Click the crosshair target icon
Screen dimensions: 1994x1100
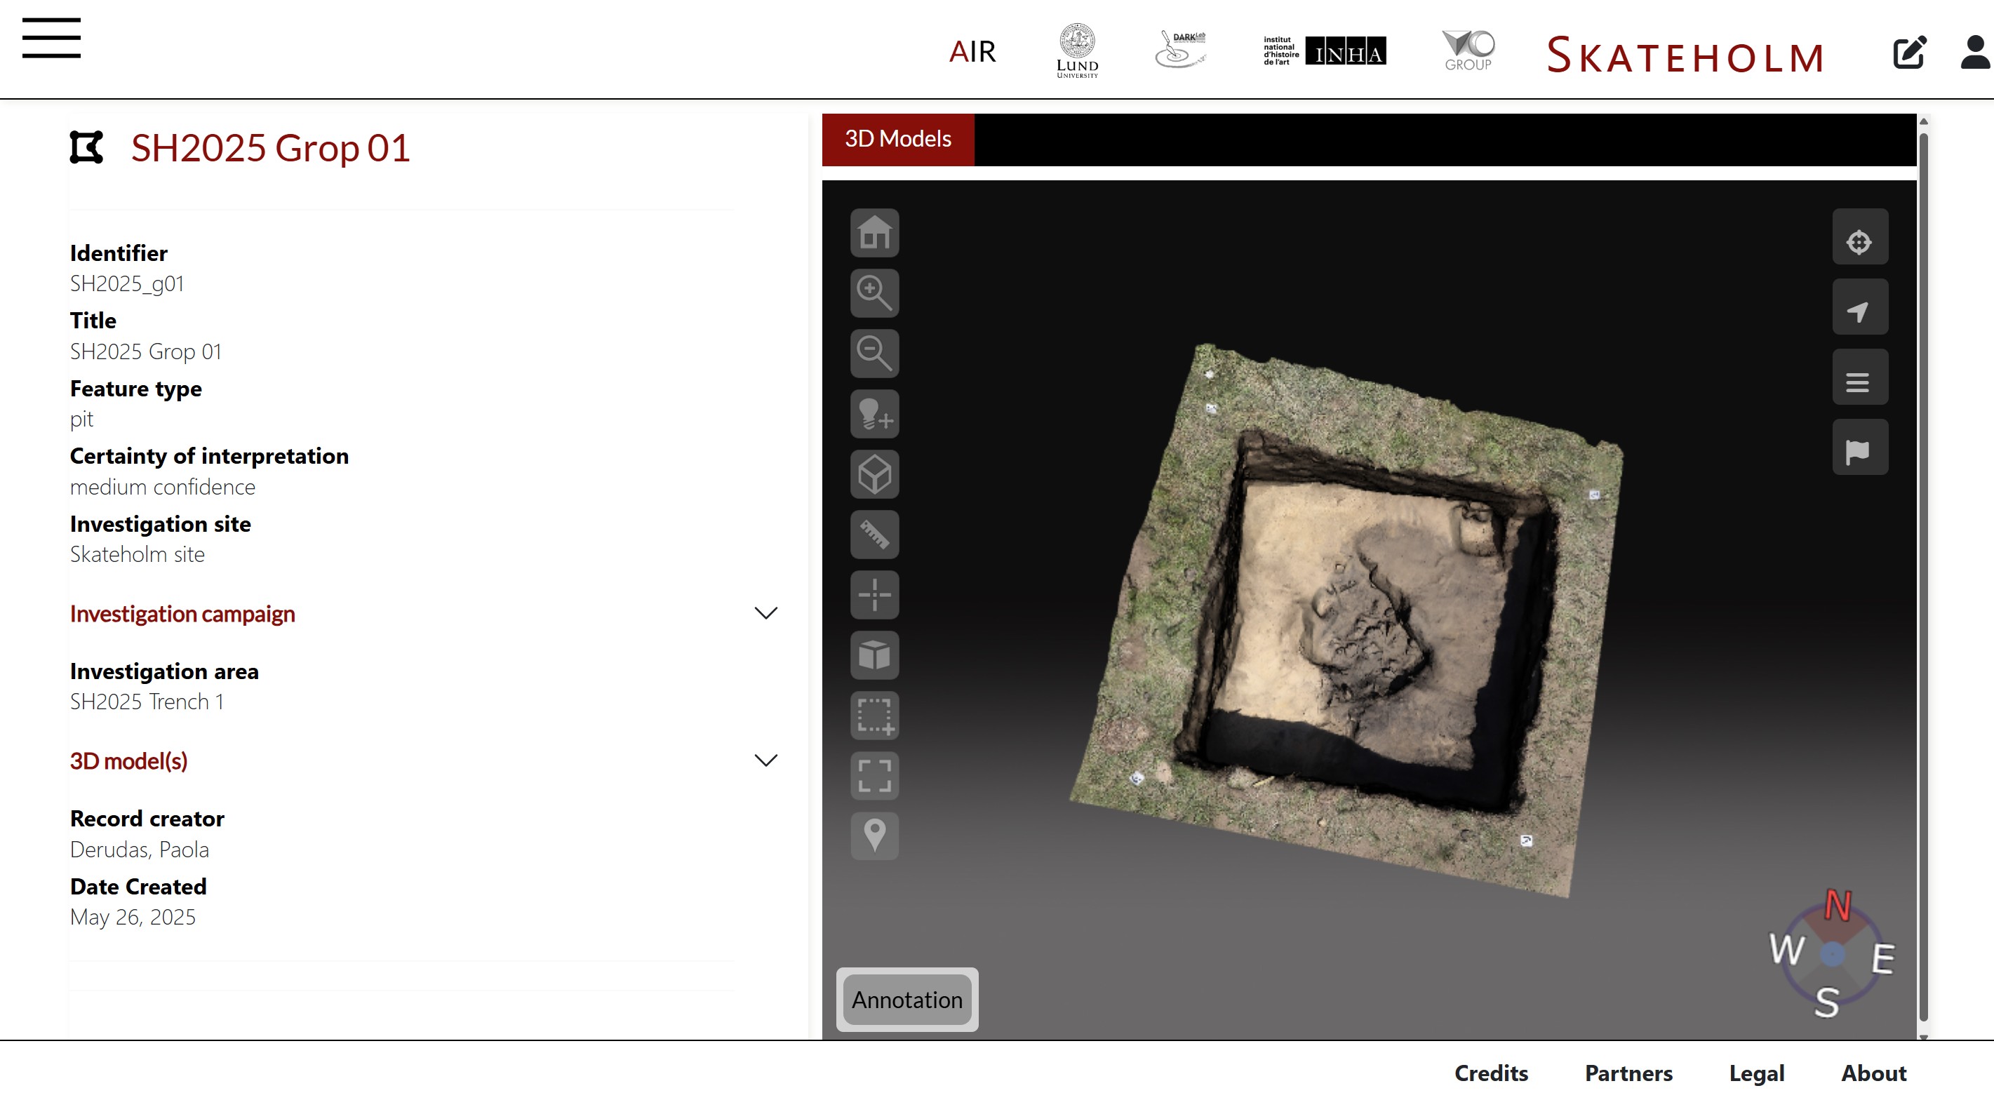coord(1859,241)
